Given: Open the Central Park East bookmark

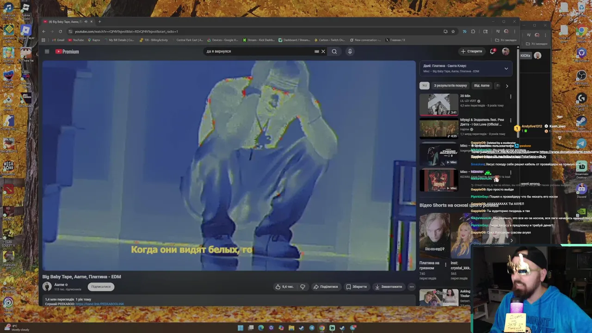Looking at the screenshot, I should 187,40.
